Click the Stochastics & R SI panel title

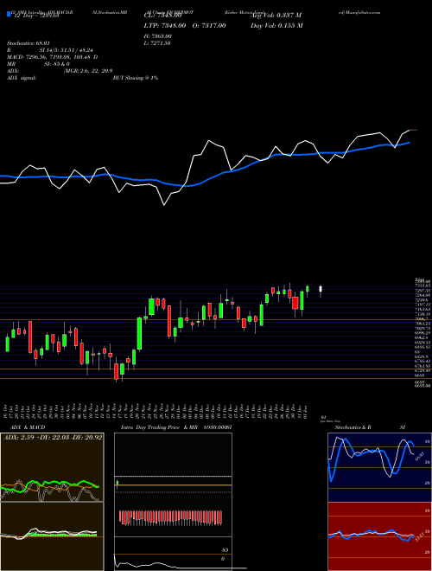coord(370,427)
